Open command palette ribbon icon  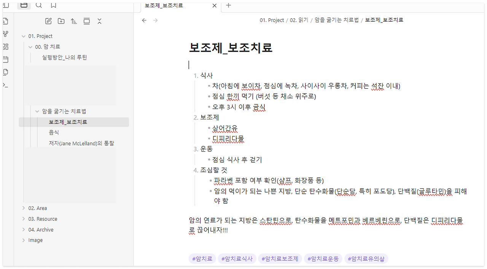click(x=5, y=85)
